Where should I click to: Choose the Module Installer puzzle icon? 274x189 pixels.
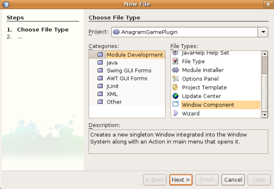(x=175, y=70)
